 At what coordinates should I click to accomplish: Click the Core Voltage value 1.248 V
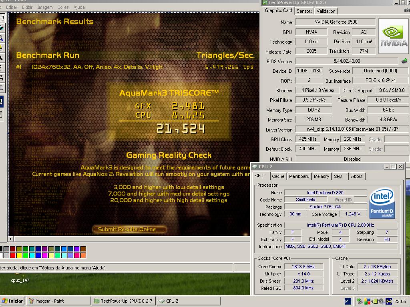(x=353, y=214)
